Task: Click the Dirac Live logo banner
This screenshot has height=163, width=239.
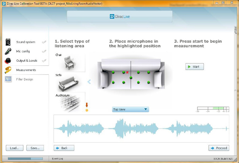Action: tap(120, 16)
